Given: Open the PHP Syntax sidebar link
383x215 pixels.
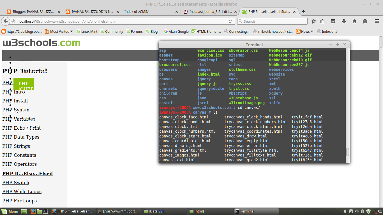Looking at the screenshot, I should point(16,110).
